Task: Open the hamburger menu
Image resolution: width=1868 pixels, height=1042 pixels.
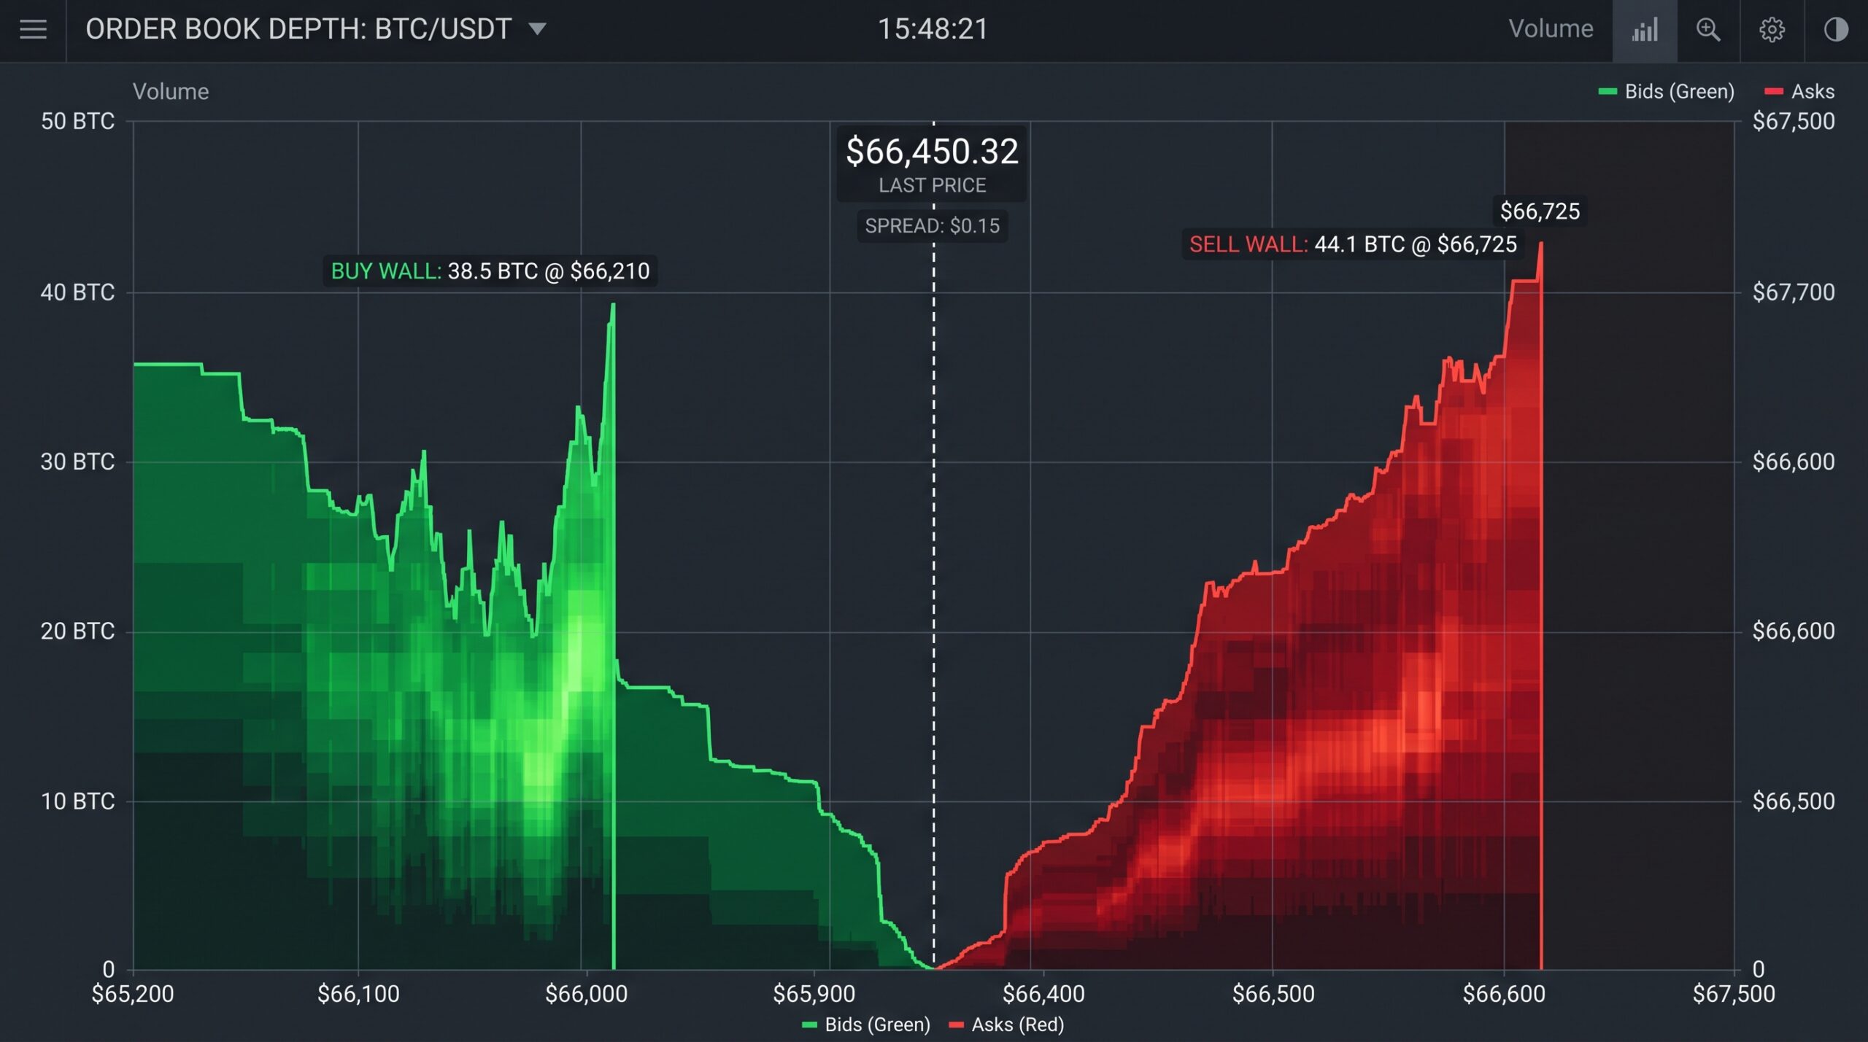Action: coord(33,29)
